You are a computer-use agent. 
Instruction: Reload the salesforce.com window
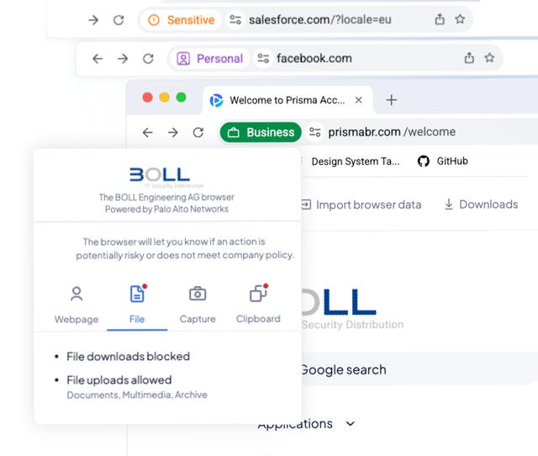tap(119, 20)
